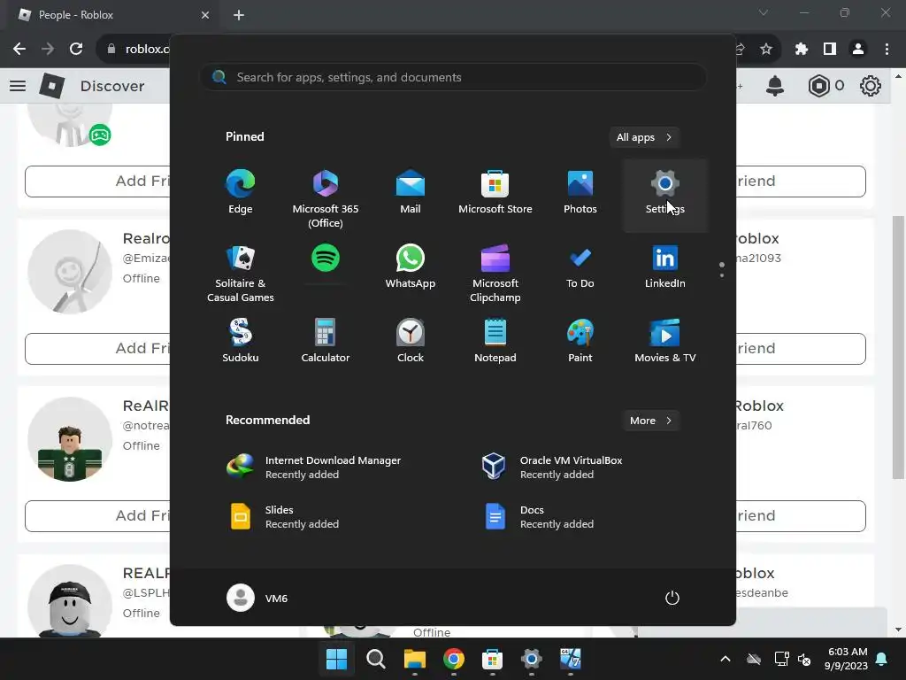Open Settings from pinned apps
906x680 pixels.
(x=665, y=194)
